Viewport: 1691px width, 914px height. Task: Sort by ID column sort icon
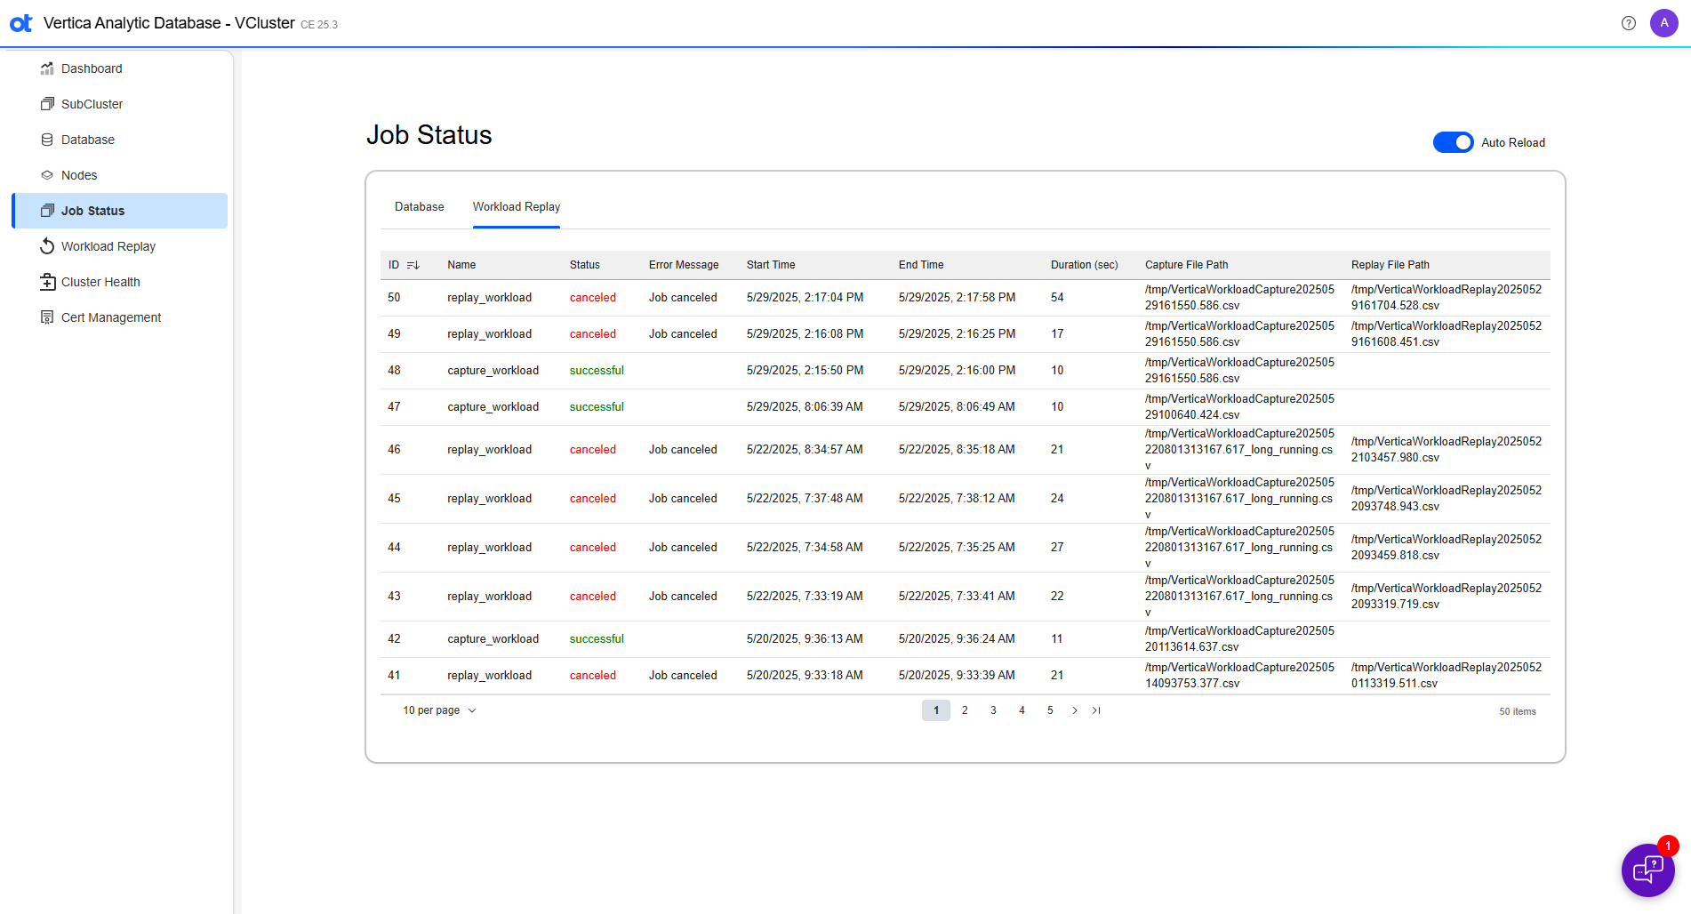[413, 265]
